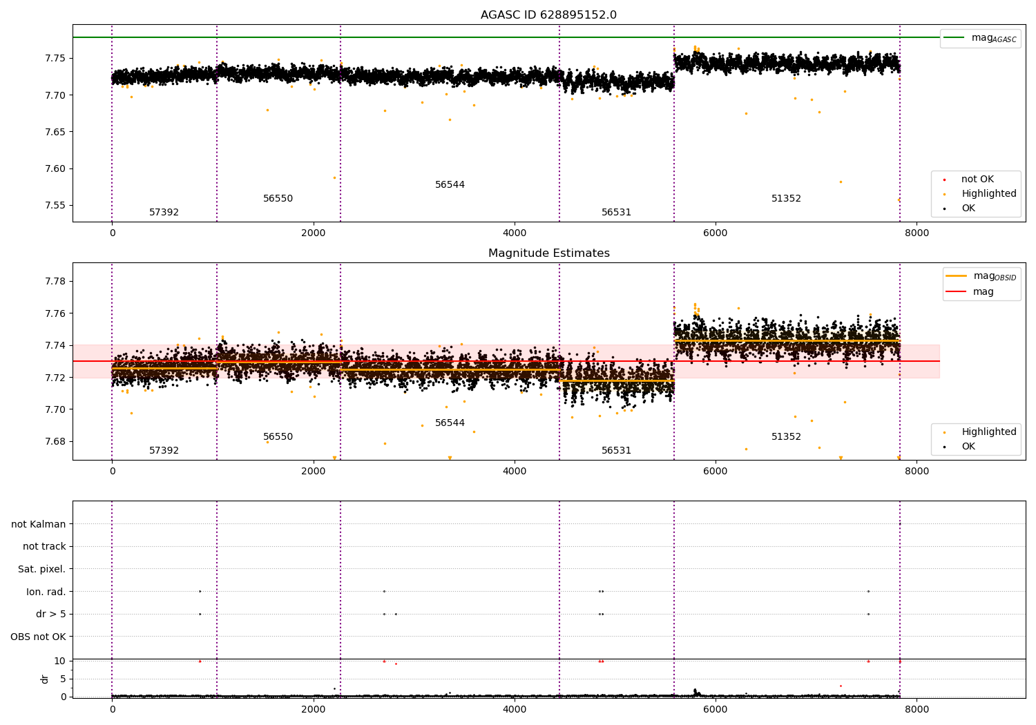Click the 'OBS not OK' row label
The height and width of the screenshot is (725, 1036).
pyautogui.click(x=39, y=637)
